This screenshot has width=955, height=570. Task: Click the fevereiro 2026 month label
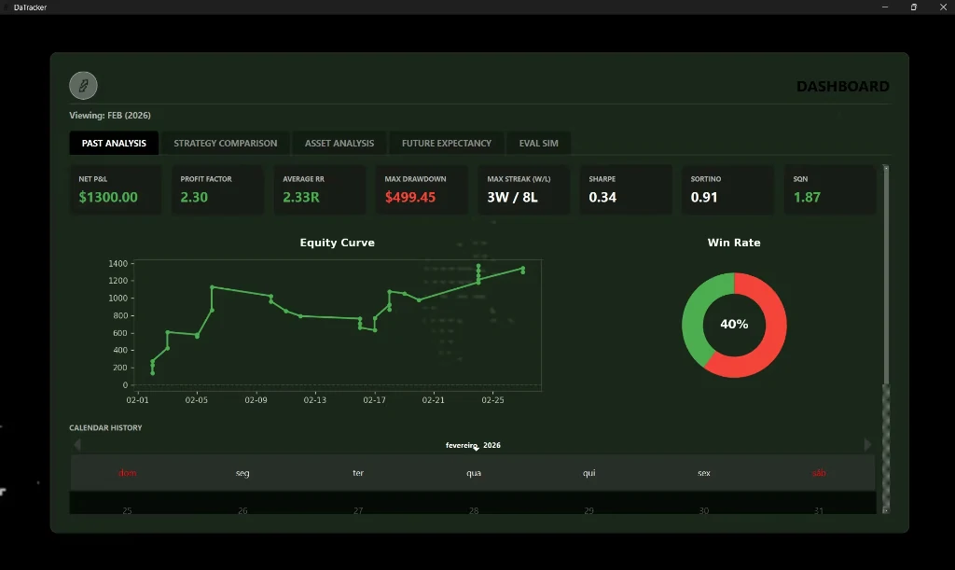click(471, 445)
